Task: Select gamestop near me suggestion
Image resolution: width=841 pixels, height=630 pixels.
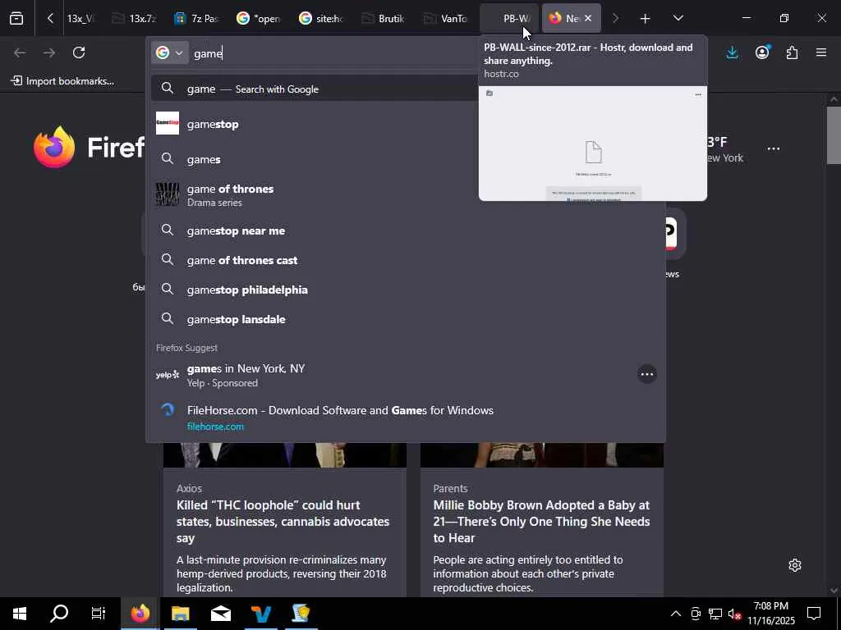Action: pos(406,231)
